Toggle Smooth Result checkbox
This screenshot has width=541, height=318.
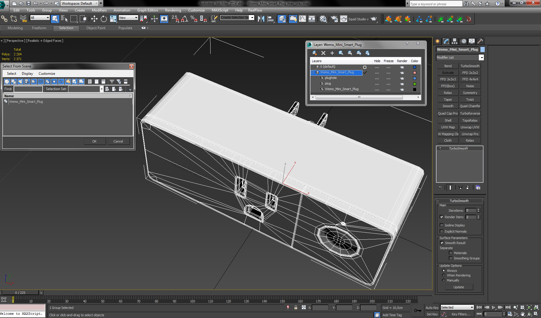[442, 243]
